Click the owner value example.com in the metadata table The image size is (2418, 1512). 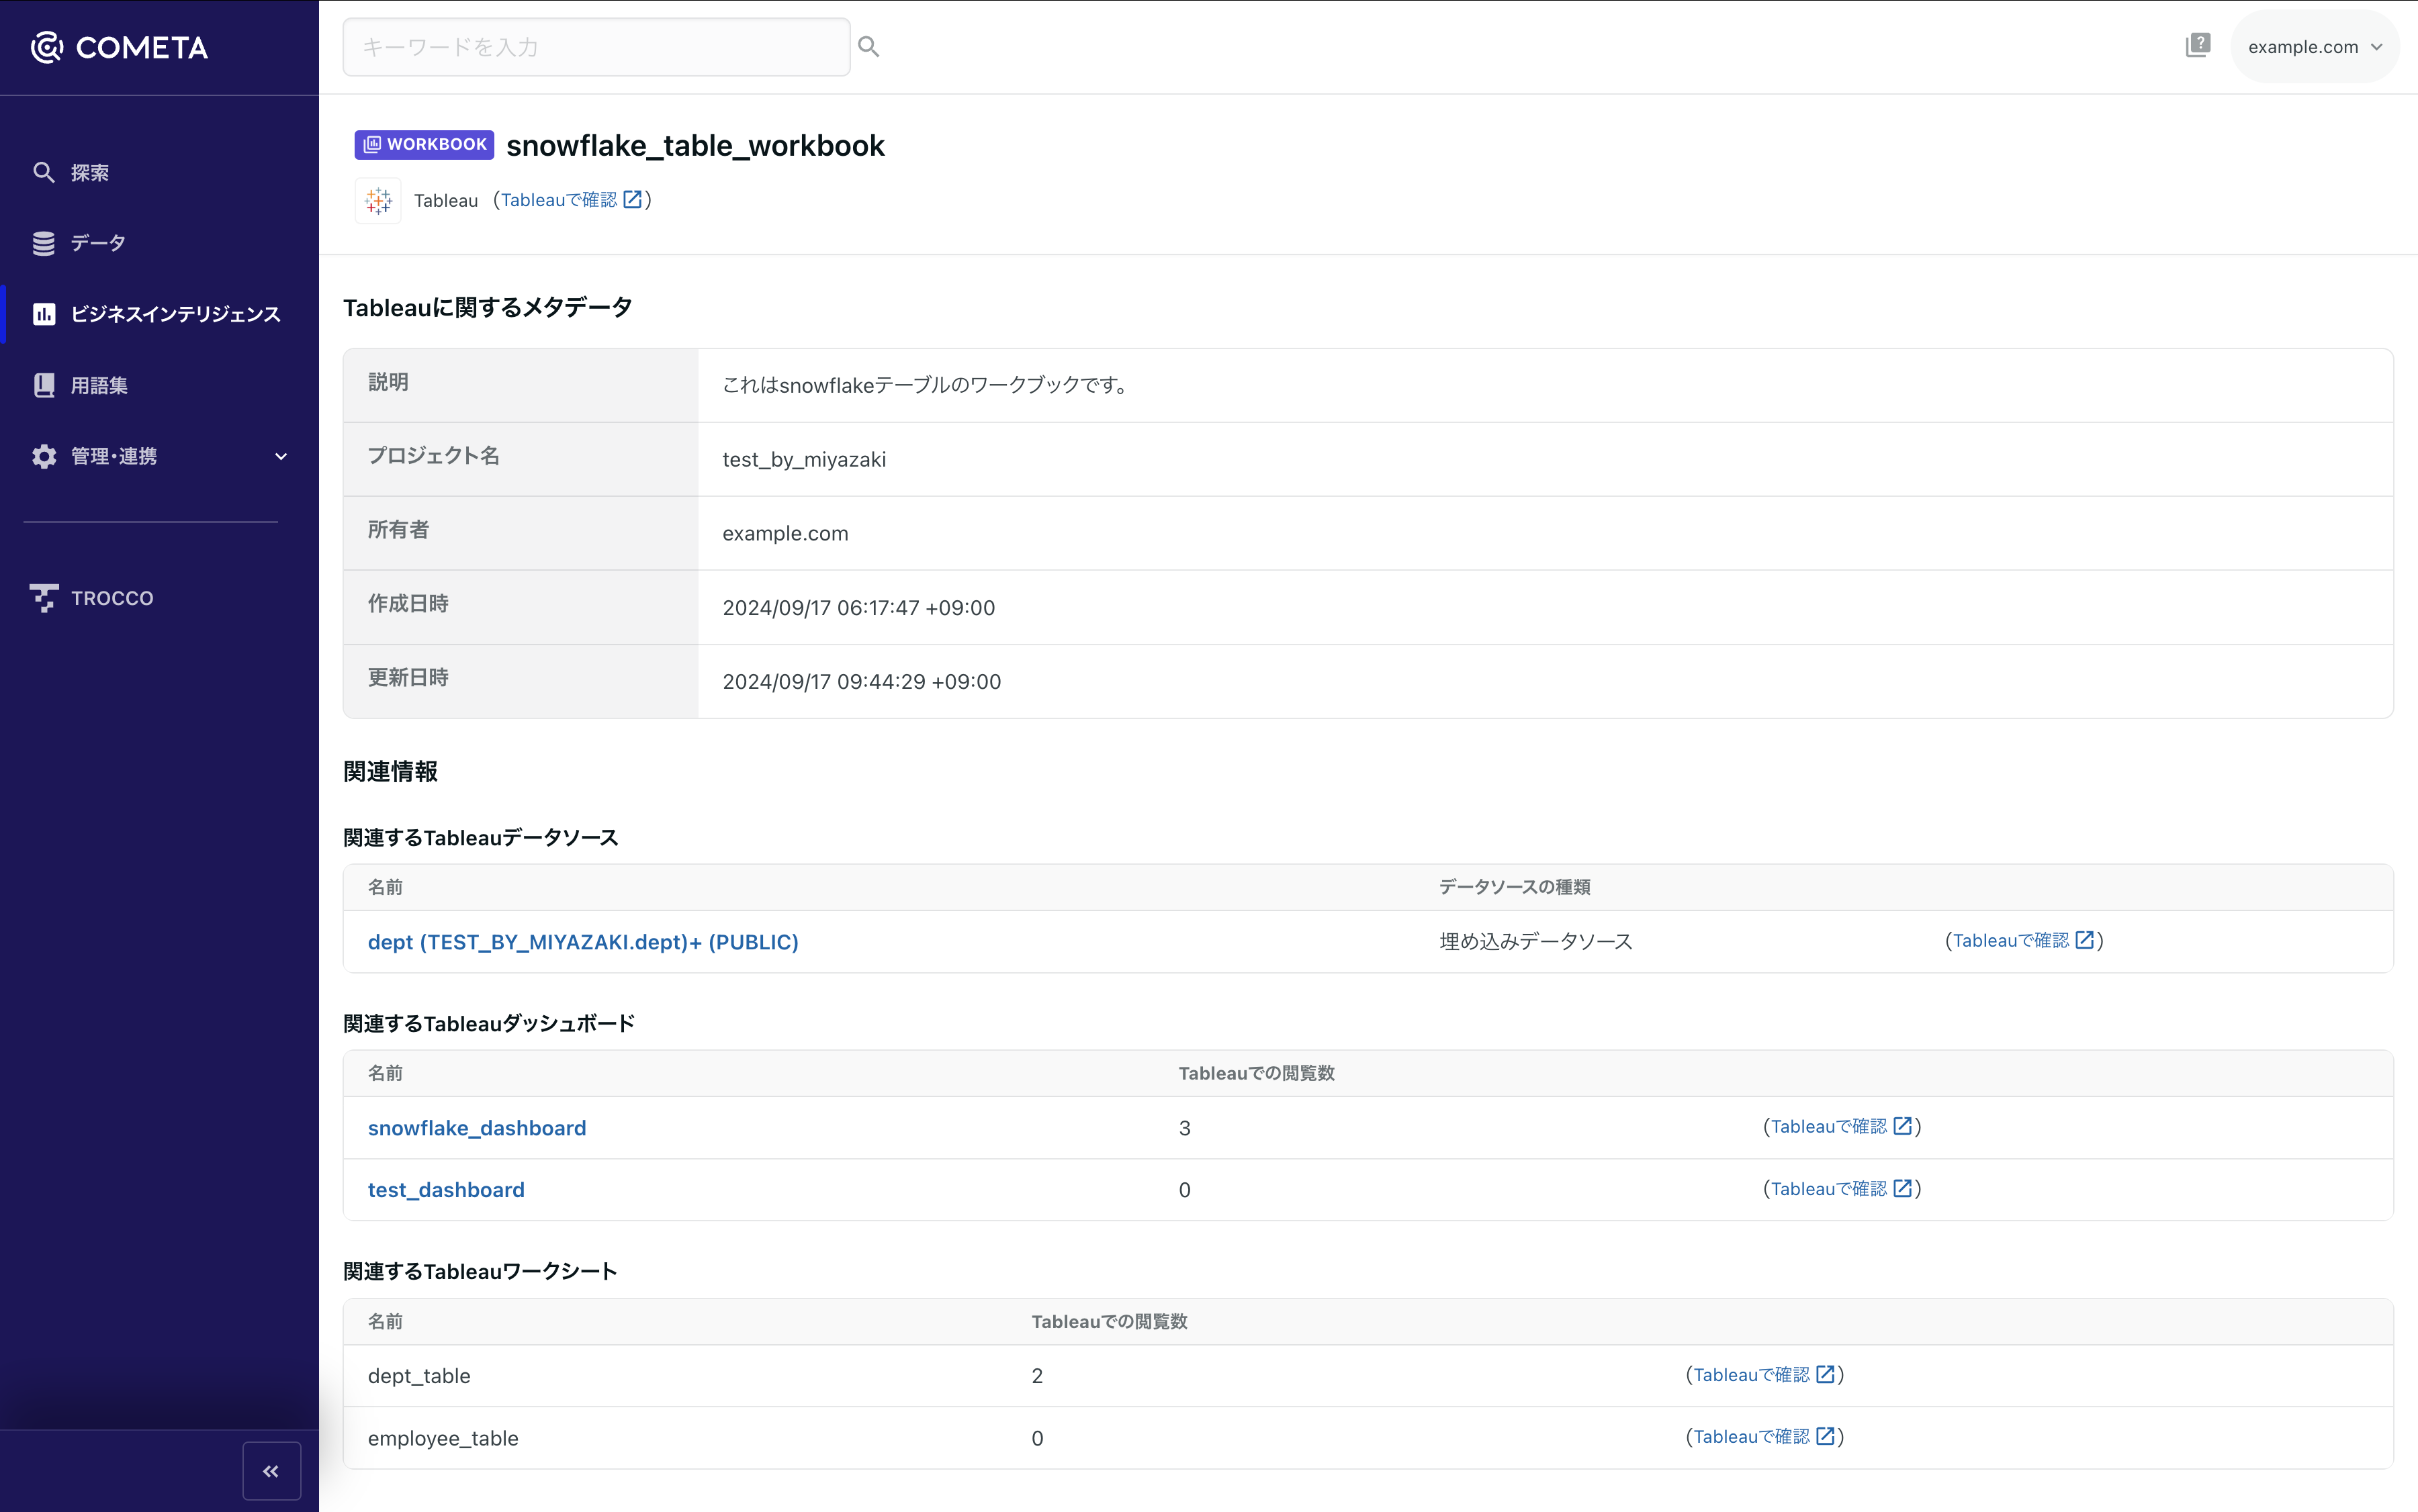tap(785, 533)
